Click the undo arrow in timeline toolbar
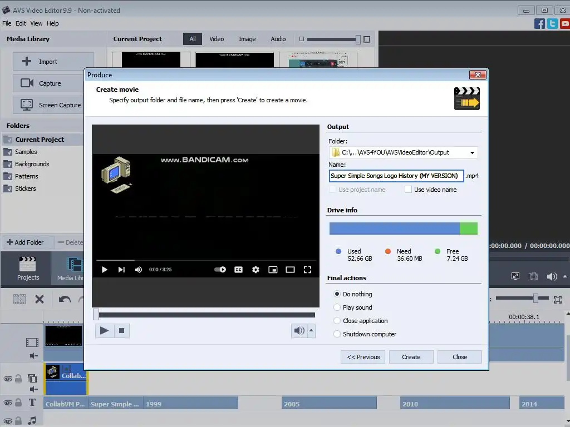Image resolution: width=570 pixels, height=427 pixels. [65, 299]
